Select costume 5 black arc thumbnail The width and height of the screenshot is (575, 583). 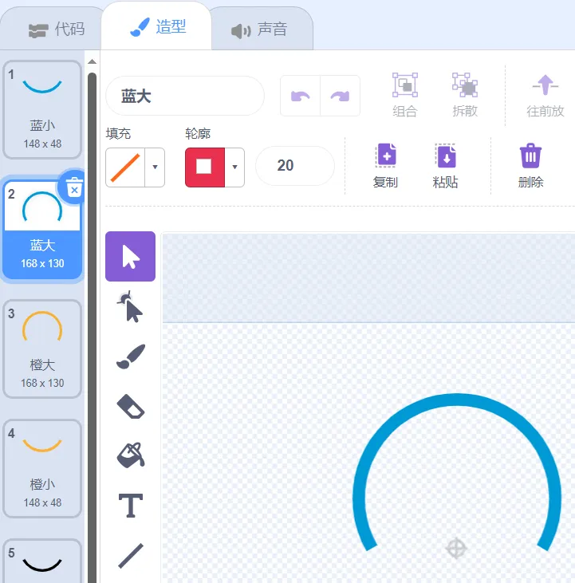[42, 561]
